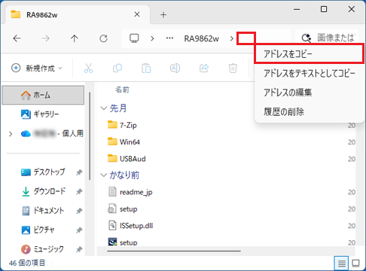366x271 pixels.
Task: Click the 7-Zip folder icon
Action: coord(112,125)
